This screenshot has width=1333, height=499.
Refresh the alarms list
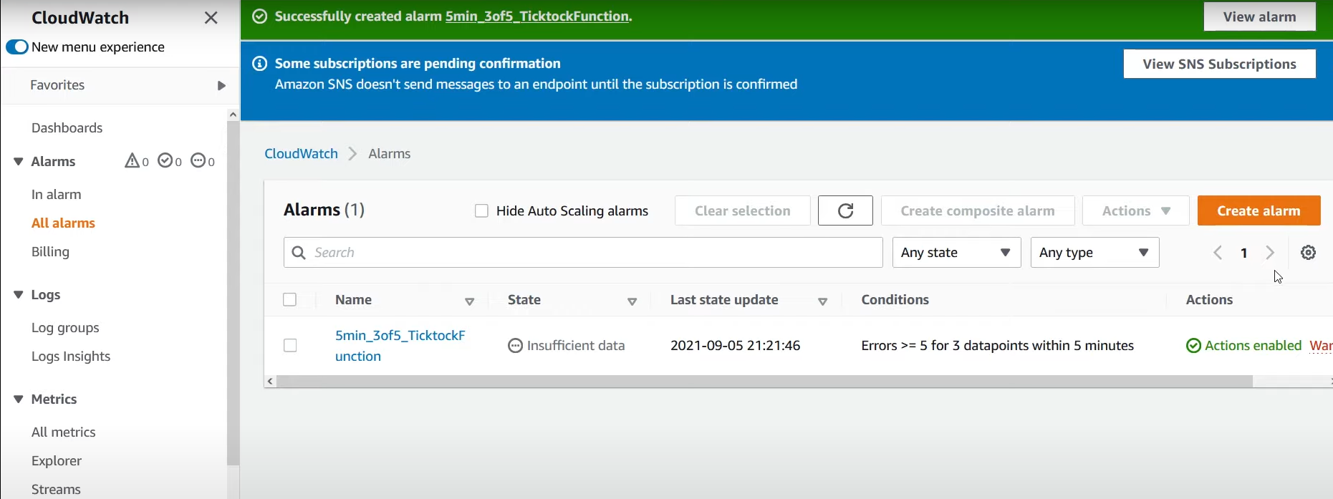845,210
